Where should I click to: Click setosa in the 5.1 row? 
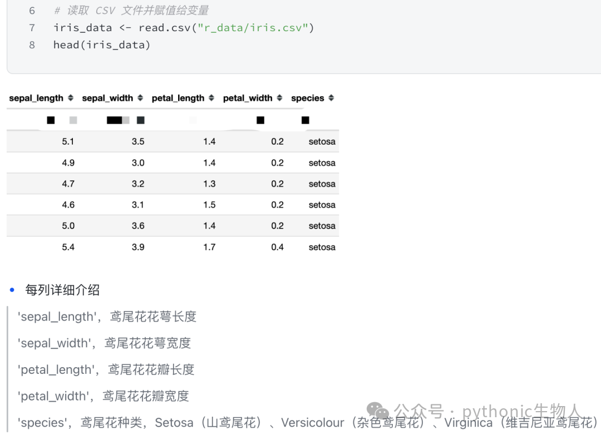322,142
